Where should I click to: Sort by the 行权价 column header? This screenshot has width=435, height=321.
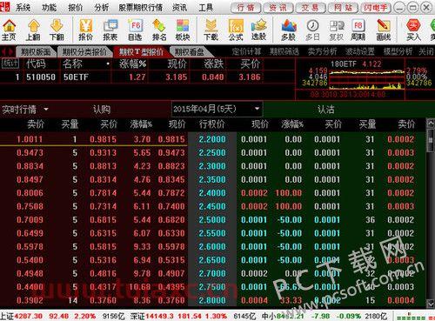(x=212, y=124)
